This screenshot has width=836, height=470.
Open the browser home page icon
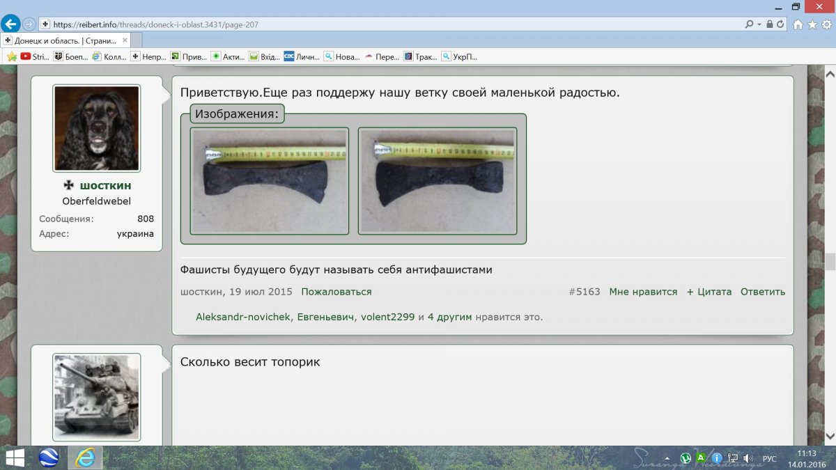pyautogui.click(x=798, y=24)
